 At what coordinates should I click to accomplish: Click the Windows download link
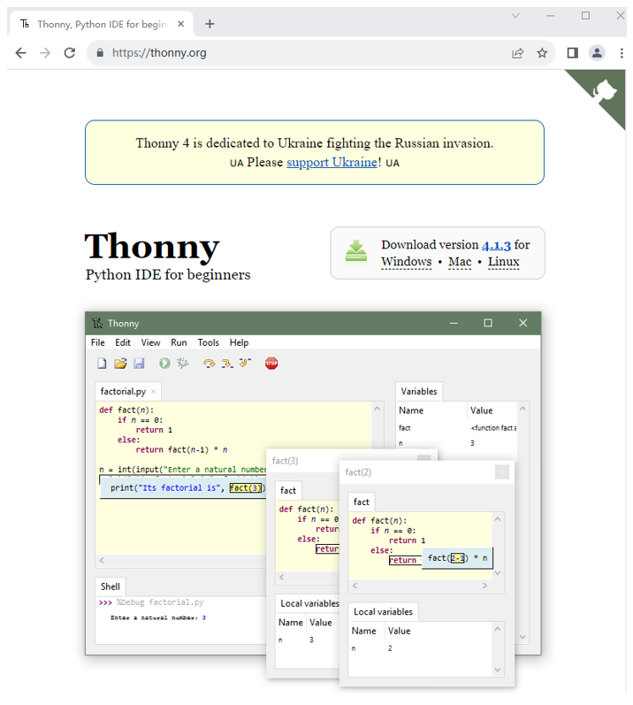[x=406, y=262]
